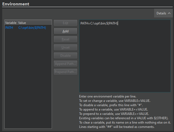Viewport: 174px width, 132px height.
Task: Click the help line about "##" comments
Action: (x=117, y=127)
